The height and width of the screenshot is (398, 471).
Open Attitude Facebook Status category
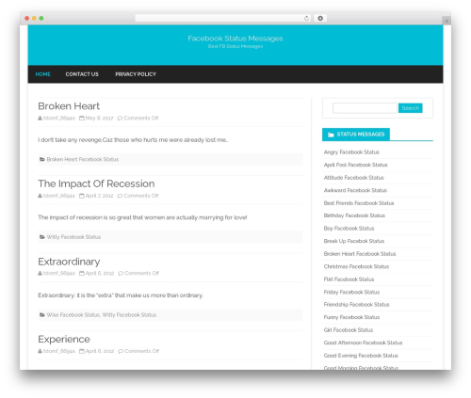[x=354, y=178]
